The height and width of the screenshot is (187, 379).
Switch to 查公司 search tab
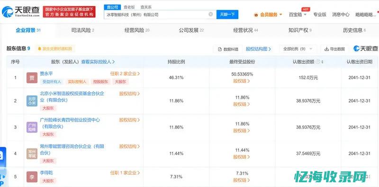pyautogui.click(x=112, y=7)
